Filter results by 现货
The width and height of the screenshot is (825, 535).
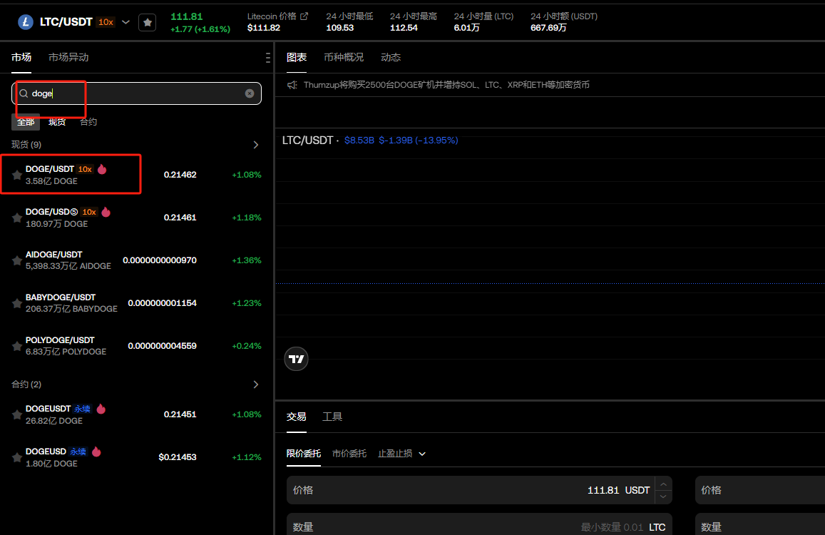pyautogui.click(x=57, y=122)
